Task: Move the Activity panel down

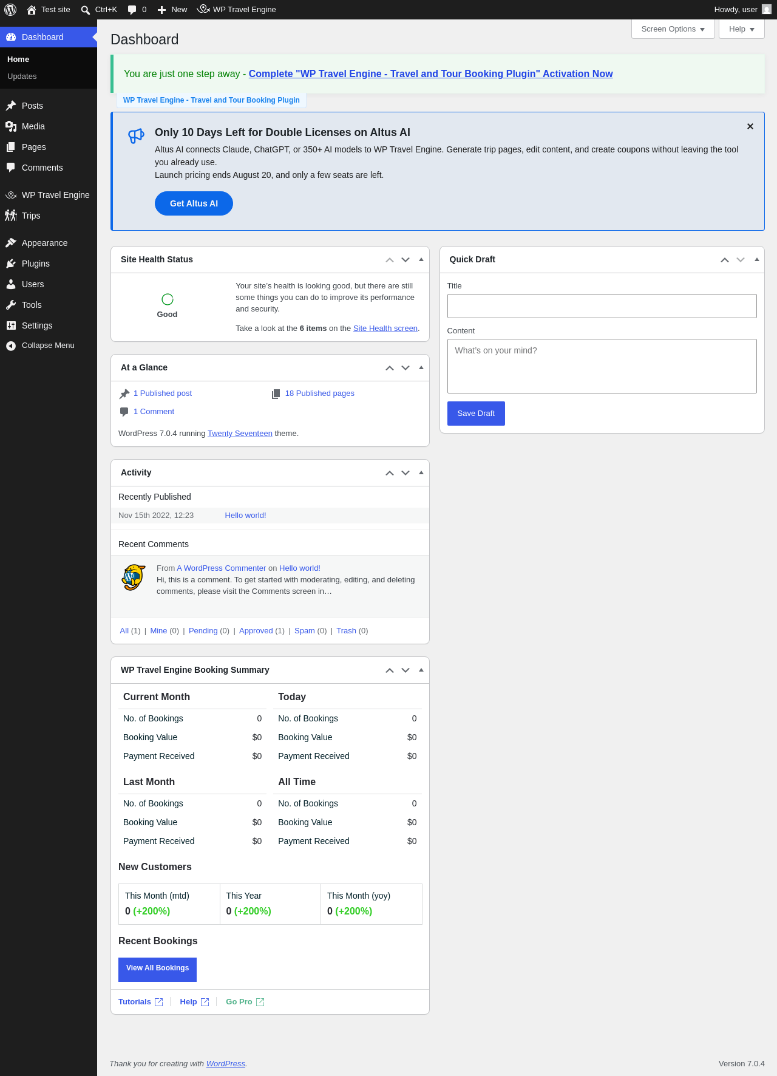Action: 405,473
